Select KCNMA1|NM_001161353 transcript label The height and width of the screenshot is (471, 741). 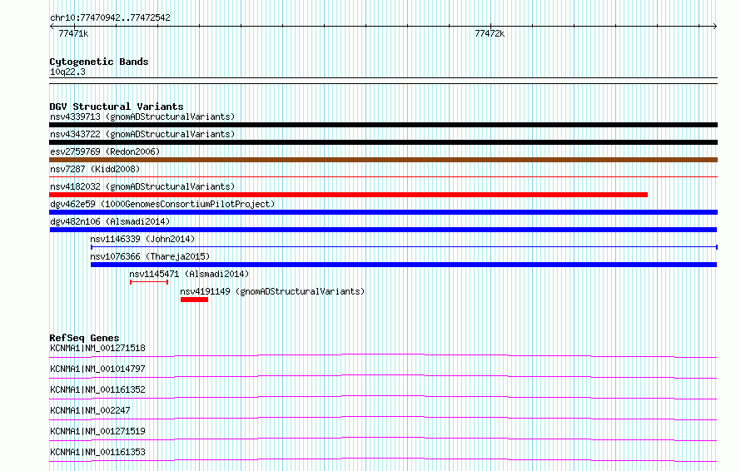(x=97, y=452)
